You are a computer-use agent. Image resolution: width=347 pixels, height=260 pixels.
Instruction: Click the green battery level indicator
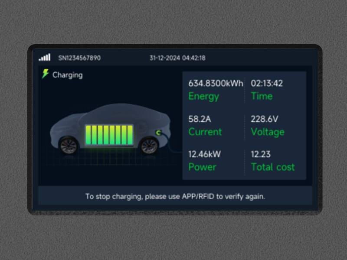(109, 135)
